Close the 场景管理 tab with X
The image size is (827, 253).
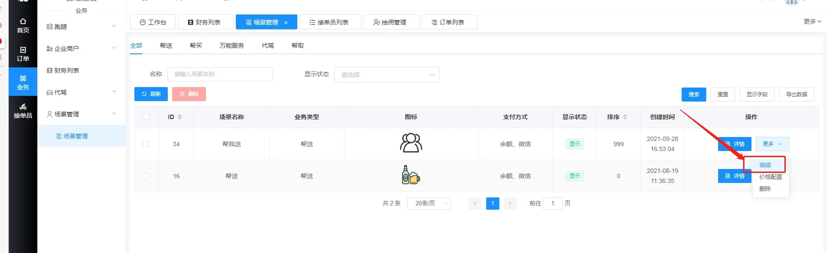[x=286, y=23]
